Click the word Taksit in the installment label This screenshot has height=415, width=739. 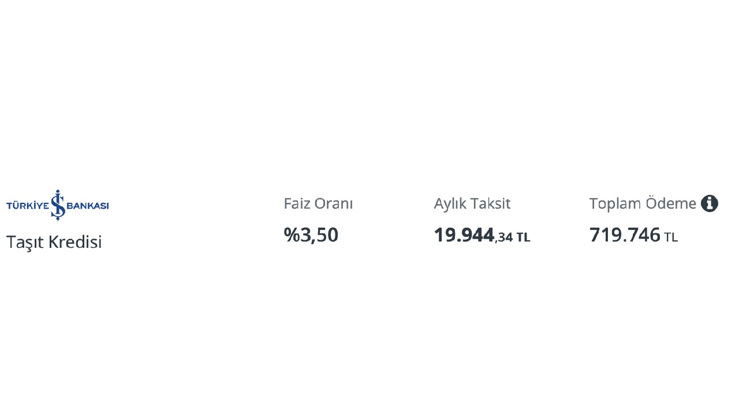[x=490, y=203]
